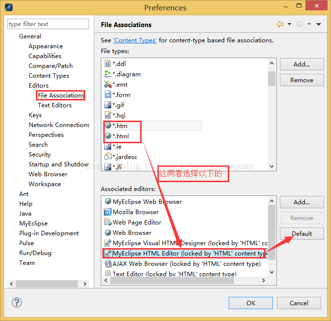
Task: Open the back history dropdown arrow
Action: [289, 24]
